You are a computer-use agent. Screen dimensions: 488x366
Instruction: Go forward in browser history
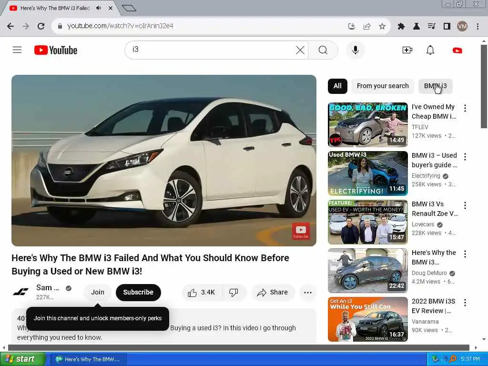coord(26,26)
